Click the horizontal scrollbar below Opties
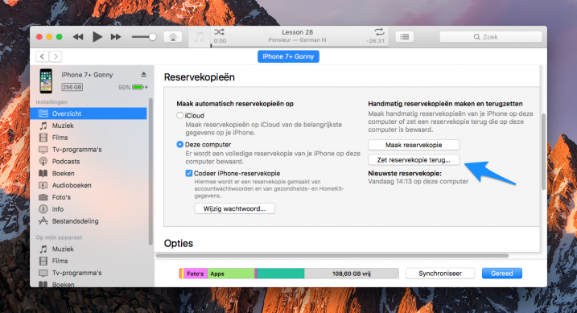This screenshot has height=313, width=577. click(332, 255)
